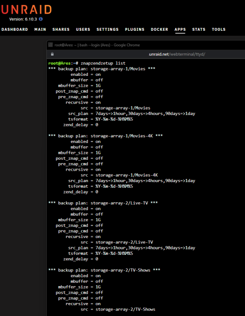The height and width of the screenshot is (316, 245).
Task: Click 'mbuffer_size = 1G' in Live-TV plan
Action: (x=79, y=220)
